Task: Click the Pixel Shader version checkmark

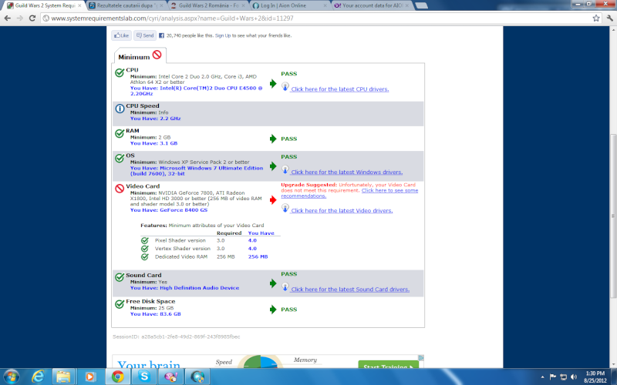Action: [x=145, y=240]
